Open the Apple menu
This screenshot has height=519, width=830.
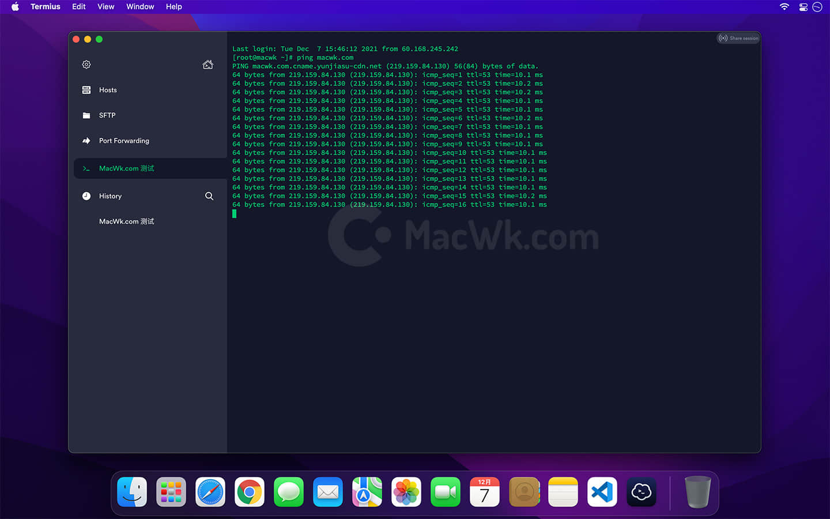click(16, 7)
